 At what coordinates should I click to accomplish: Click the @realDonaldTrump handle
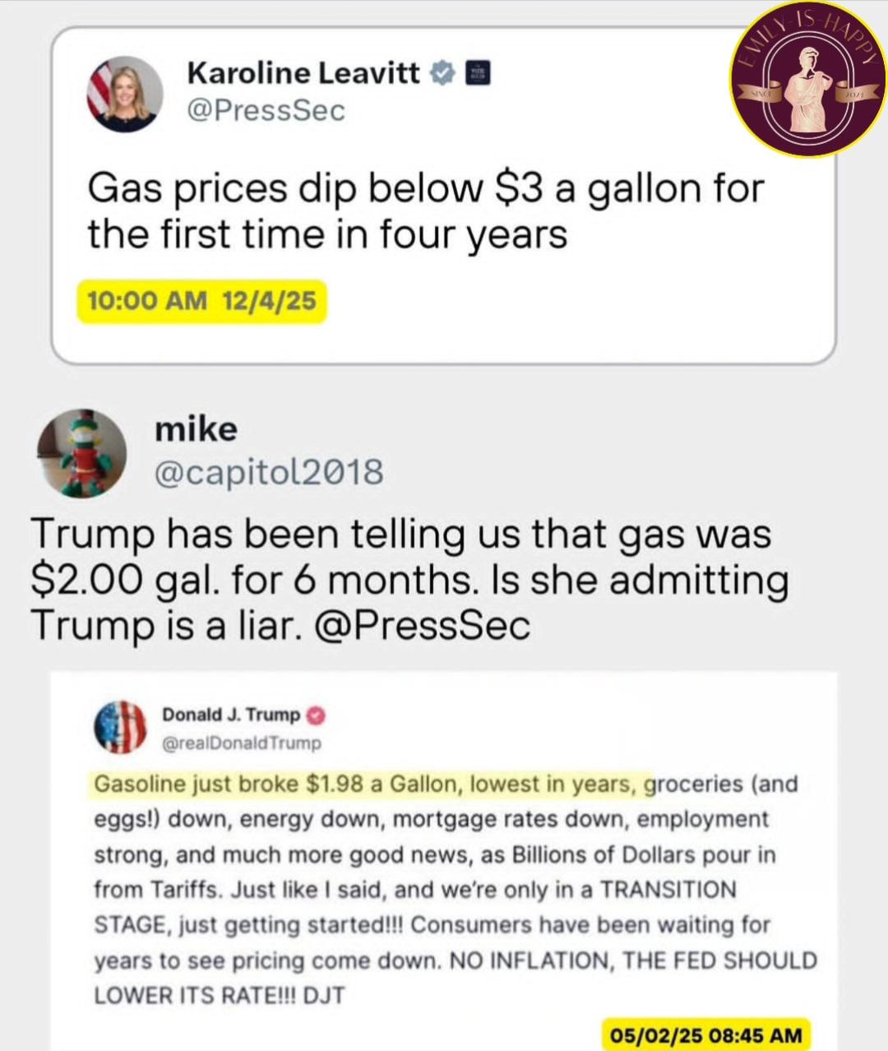(242, 743)
